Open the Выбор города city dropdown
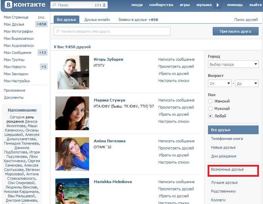Screen dimensions: 263x204 pos(233,64)
